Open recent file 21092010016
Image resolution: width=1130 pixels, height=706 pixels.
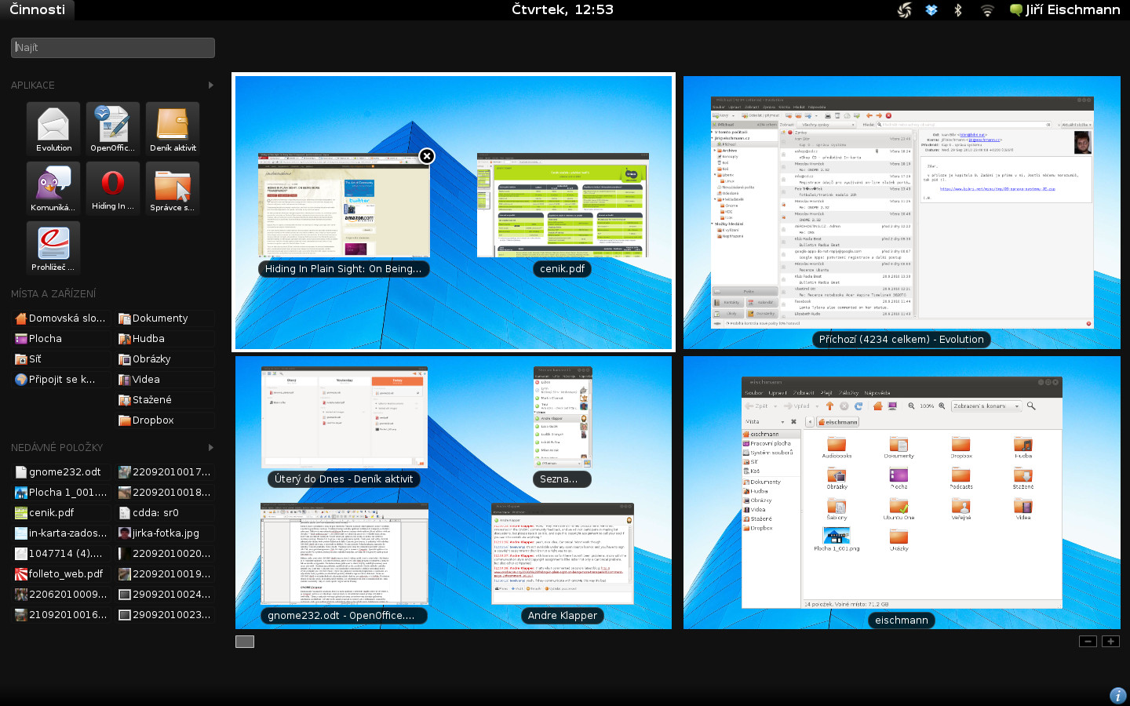tap(61, 615)
